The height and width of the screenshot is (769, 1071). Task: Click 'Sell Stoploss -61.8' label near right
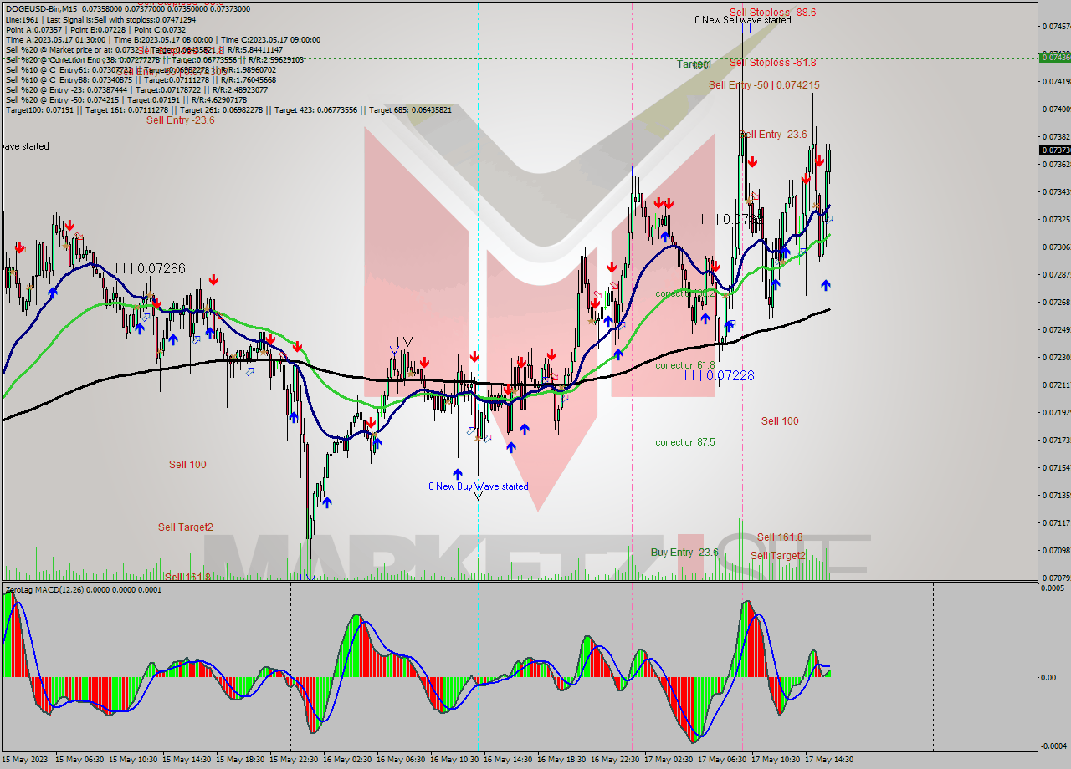pyautogui.click(x=772, y=63)
